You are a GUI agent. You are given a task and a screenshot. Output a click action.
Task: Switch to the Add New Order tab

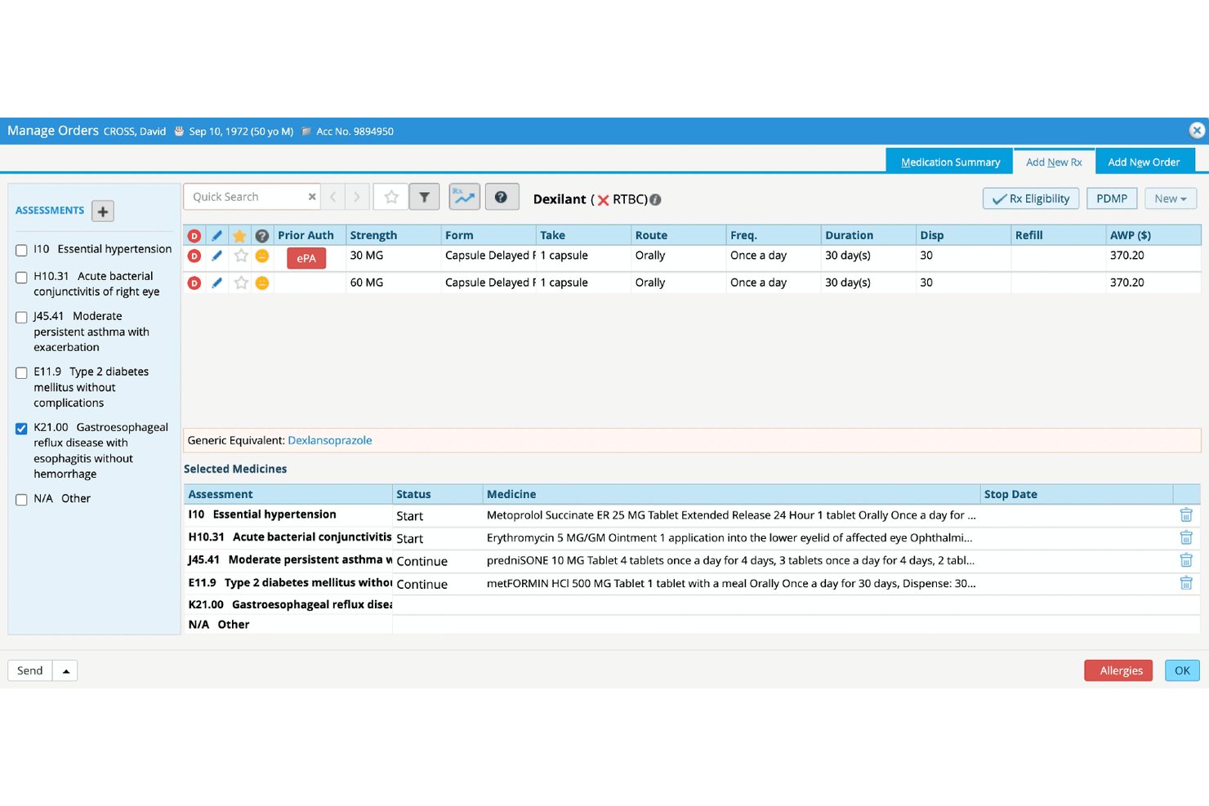(1144, 162)
